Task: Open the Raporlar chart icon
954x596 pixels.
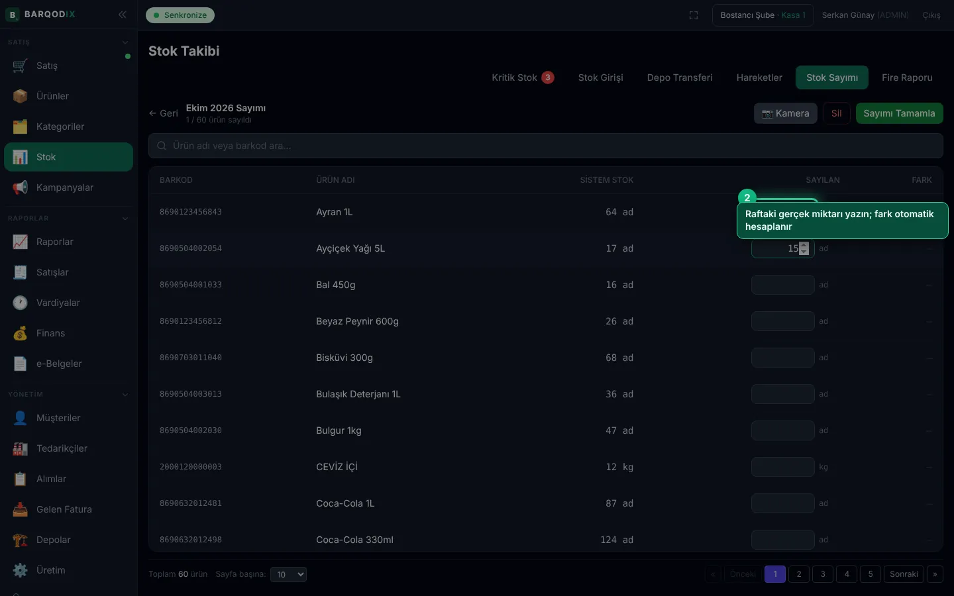Action: [20, 242]
